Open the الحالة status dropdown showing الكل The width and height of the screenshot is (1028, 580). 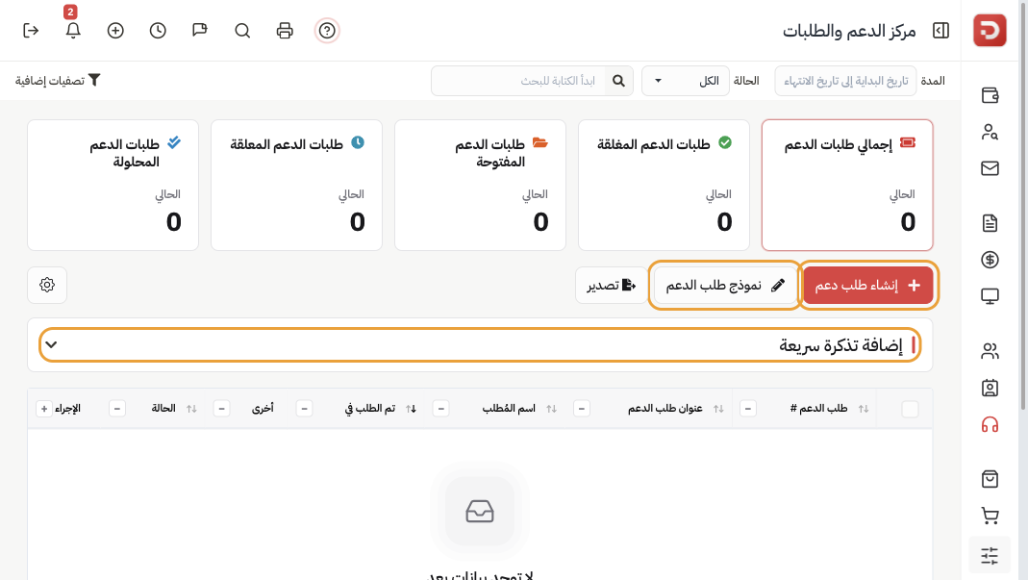click(x=685, y=81)
